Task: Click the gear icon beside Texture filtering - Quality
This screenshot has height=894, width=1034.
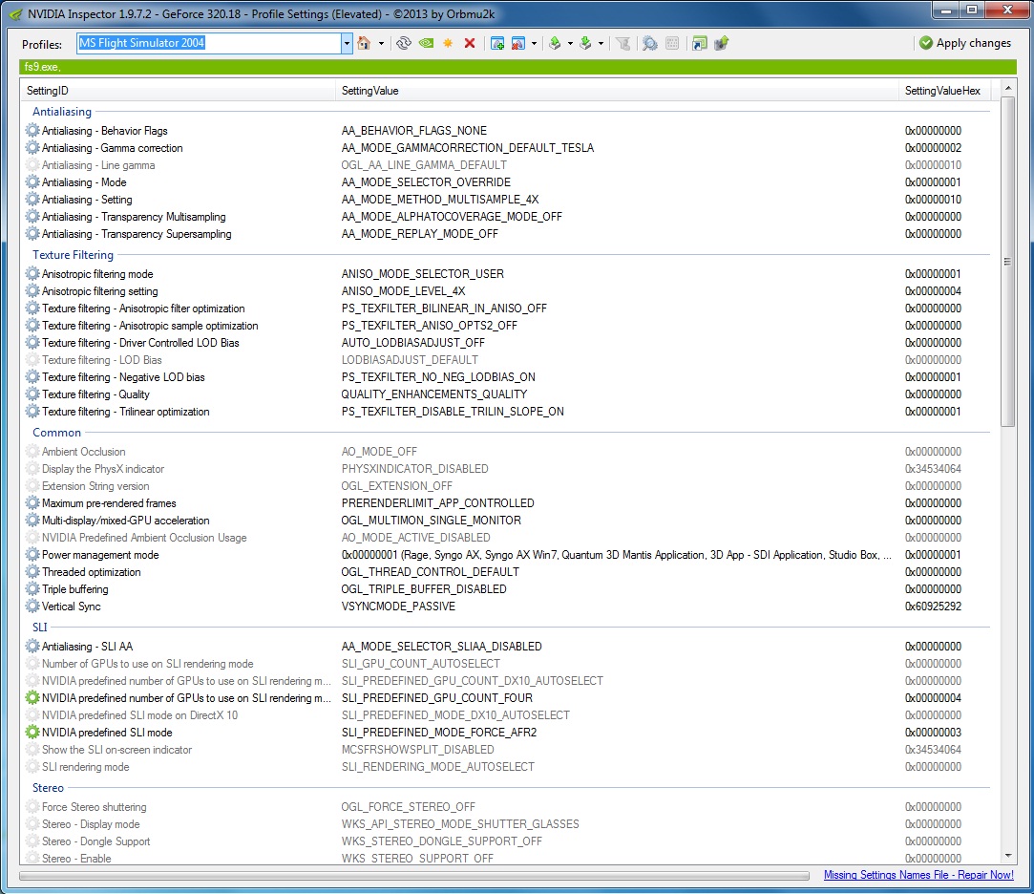Action: [32, 394]
